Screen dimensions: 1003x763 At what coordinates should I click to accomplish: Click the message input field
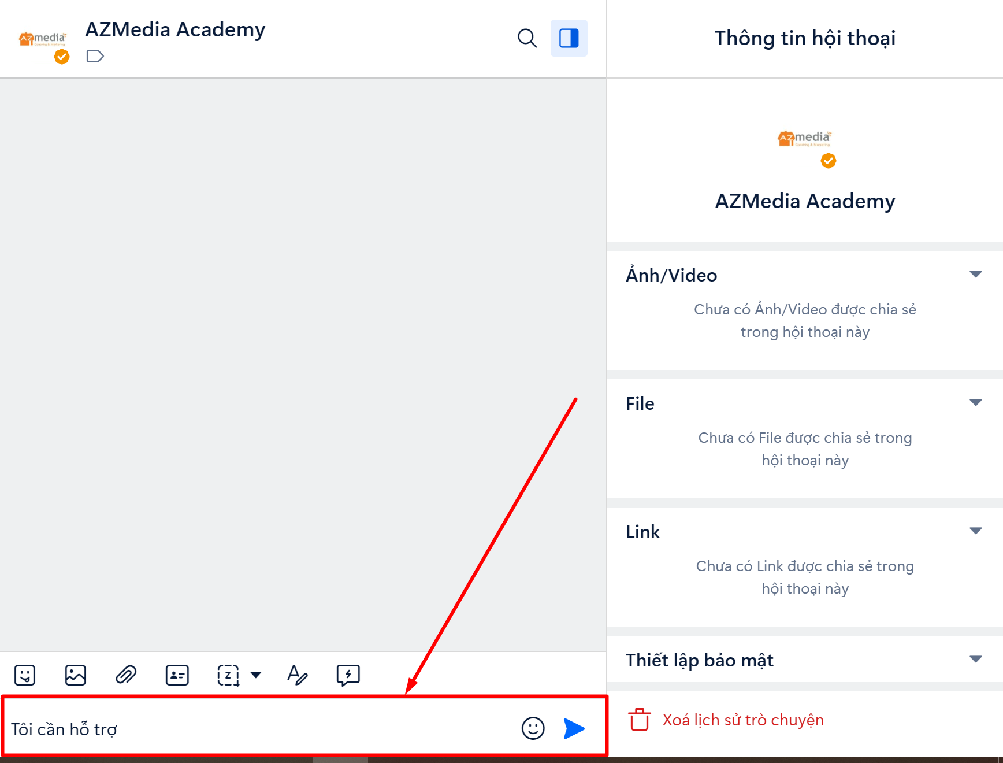(x=260, y=729)
